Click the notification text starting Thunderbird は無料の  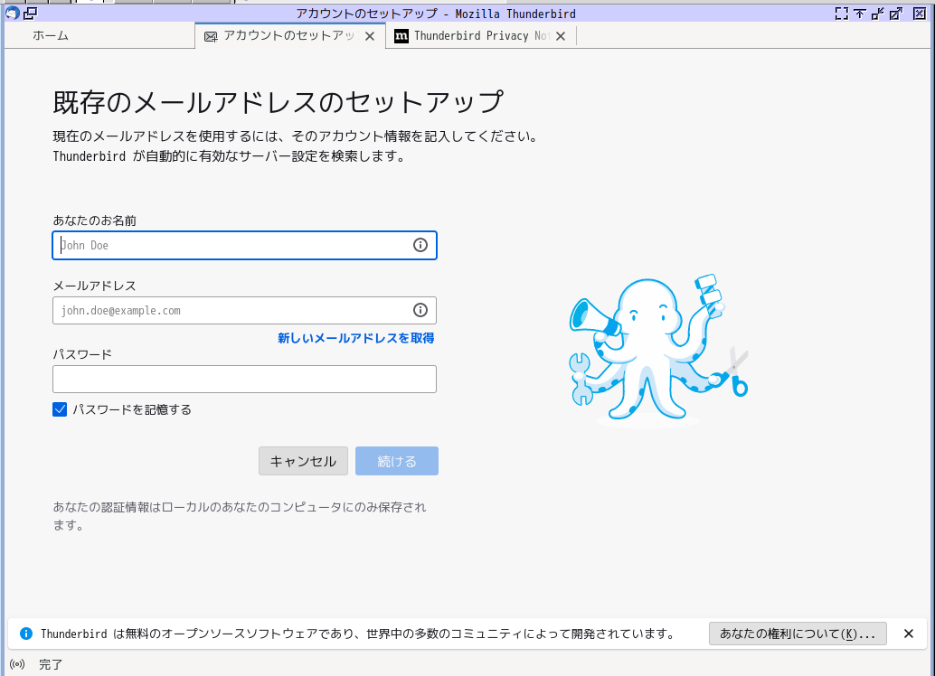pos(358,634)
